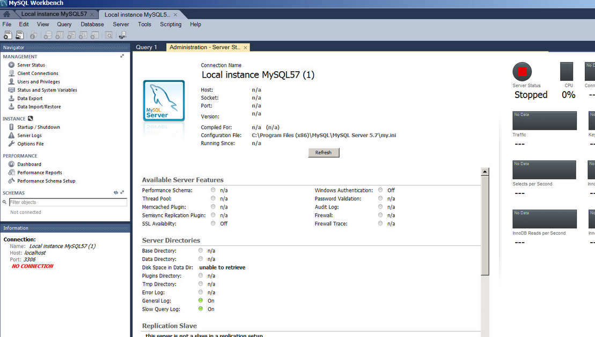Viewport: 595px width, 337px height.
Task: Open the Help menu
Action: [x=195, y=24]
